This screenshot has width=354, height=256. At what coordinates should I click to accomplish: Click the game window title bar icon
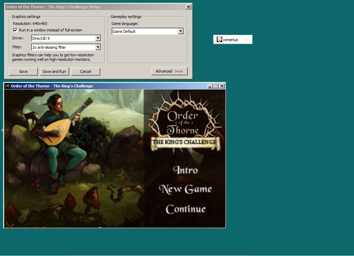pos(8,86)
